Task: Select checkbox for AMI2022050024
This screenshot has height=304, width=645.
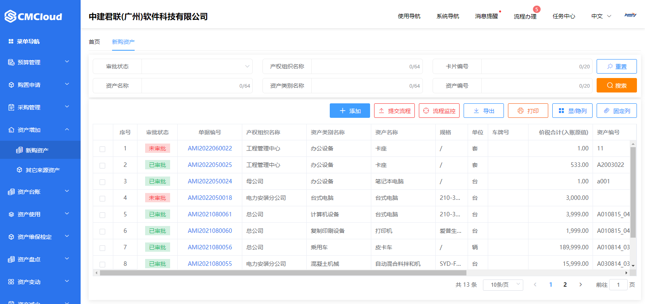Action: (102, 182)
